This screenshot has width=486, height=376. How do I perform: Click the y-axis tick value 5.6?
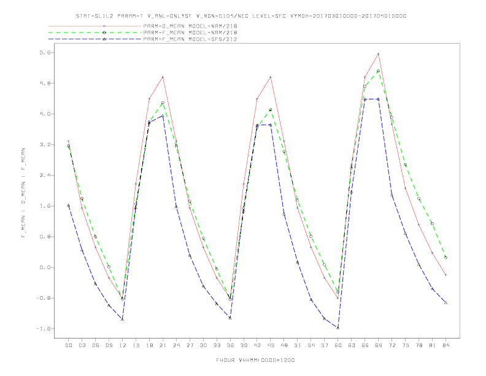point(44,53)
